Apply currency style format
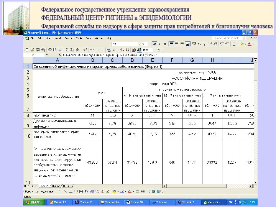 coord(194,44)
